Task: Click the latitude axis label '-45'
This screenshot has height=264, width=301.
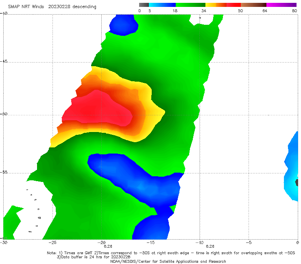Action: pos(4,61)
